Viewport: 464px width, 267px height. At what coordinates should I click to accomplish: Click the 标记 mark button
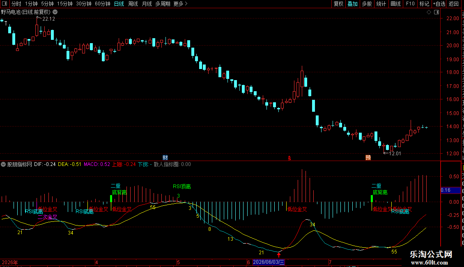pos(424,4)
